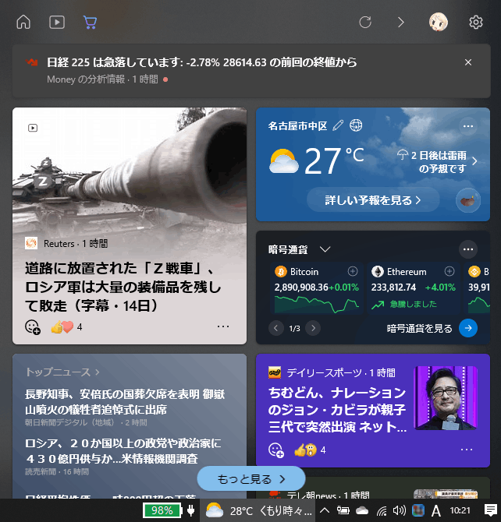Expand the トップニュース section link
Screen dimensions: 501x522
[62, 372]
